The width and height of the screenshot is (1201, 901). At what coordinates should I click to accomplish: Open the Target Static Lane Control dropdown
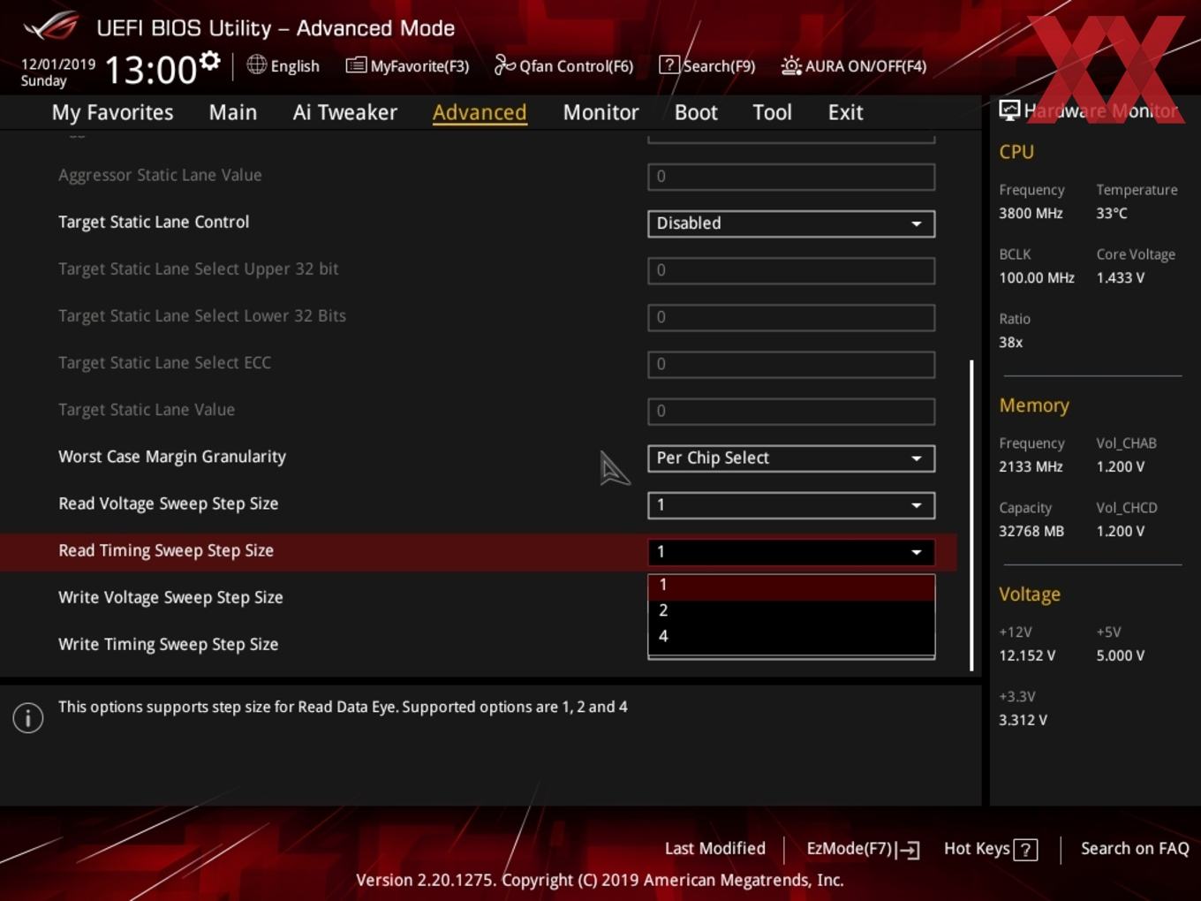click(x=791, y=223)
